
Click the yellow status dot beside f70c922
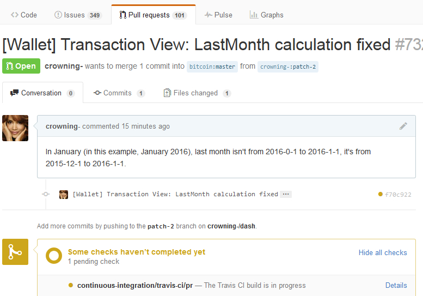(x=381, y=194)
